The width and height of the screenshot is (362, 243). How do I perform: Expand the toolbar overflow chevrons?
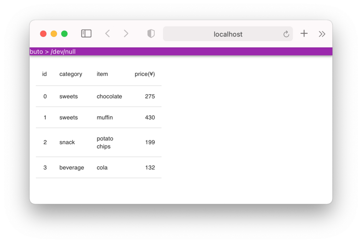322,34
